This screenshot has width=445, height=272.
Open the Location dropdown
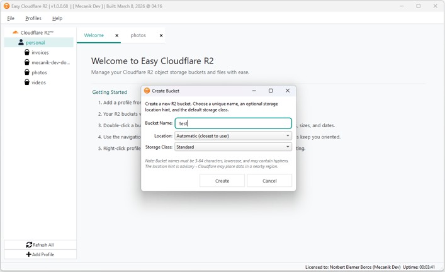[x=234, y=136]
